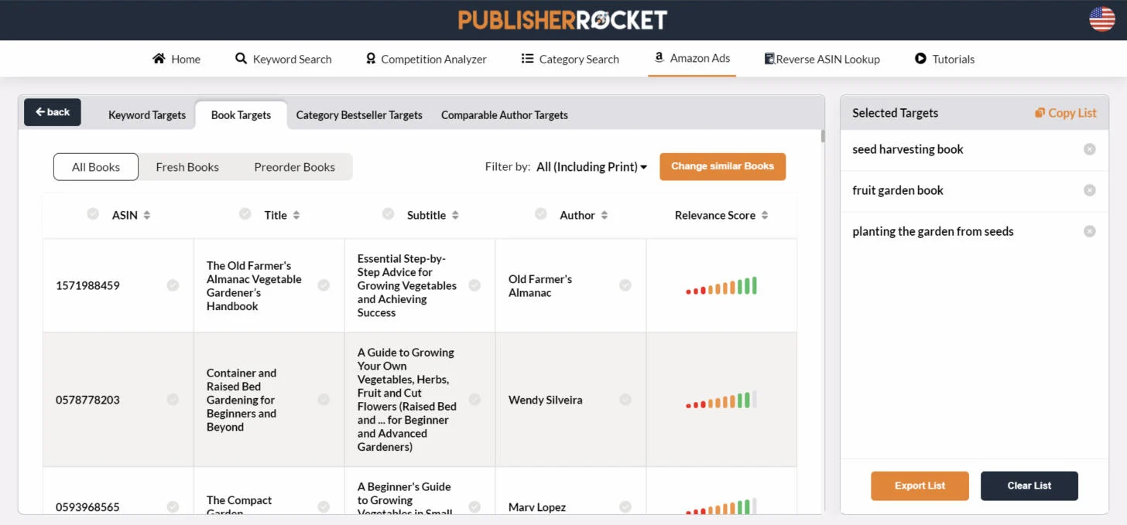Toggle select-all check in Author header
1127x525 pixels.
coord(541,214)
